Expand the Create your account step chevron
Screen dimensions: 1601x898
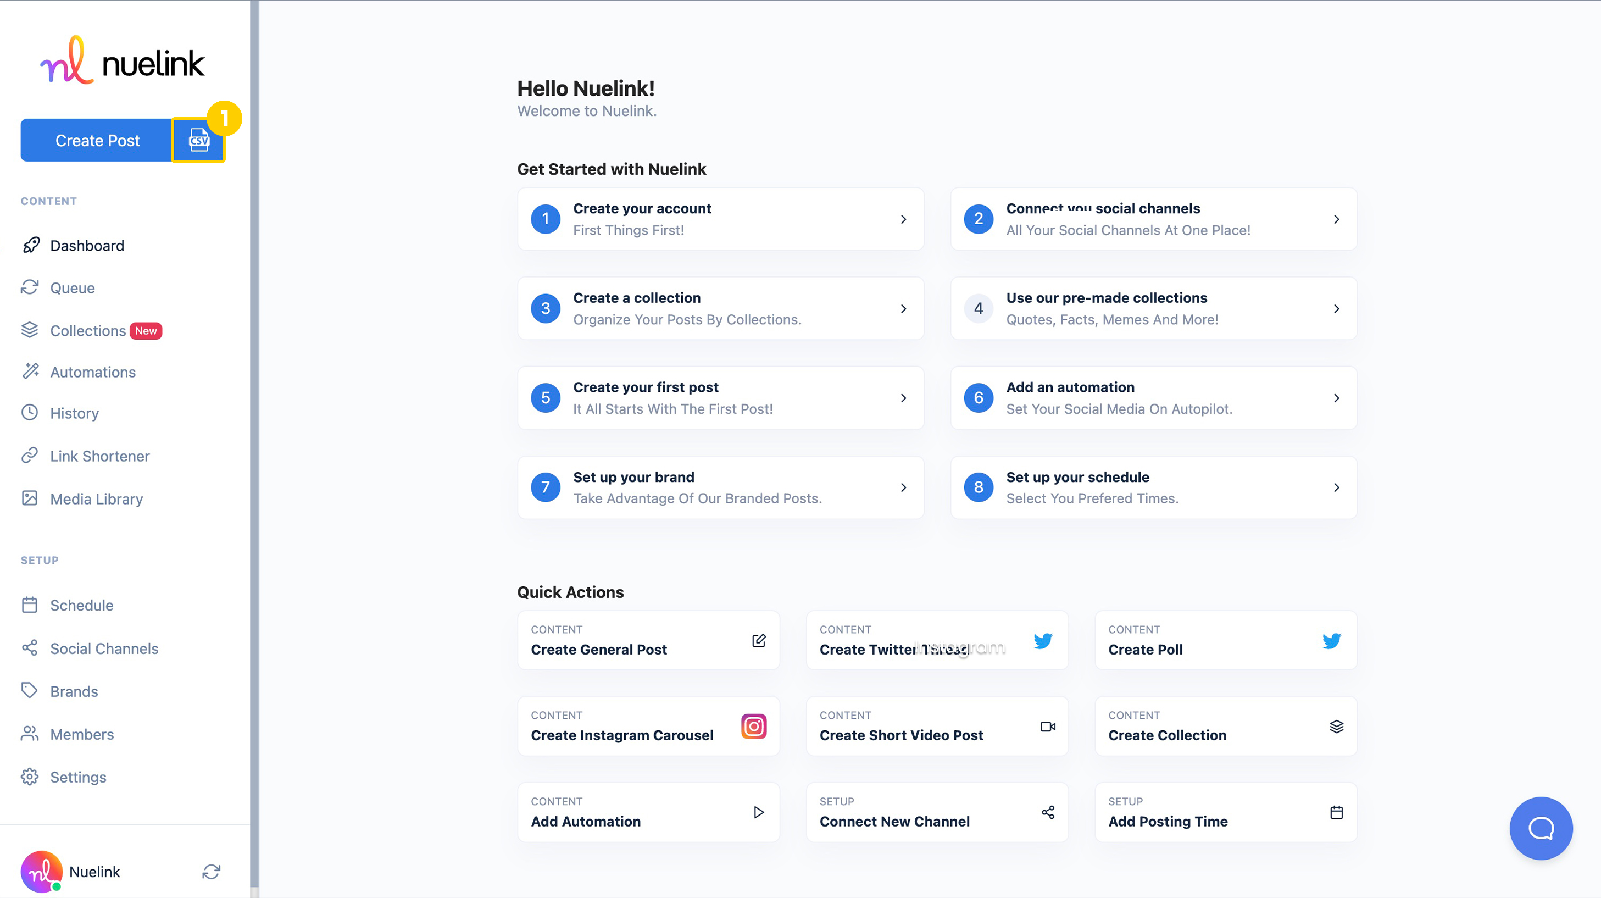903,219
